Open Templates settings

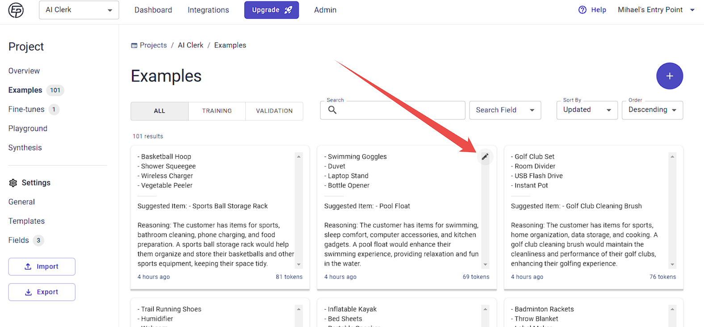(26, 221)
